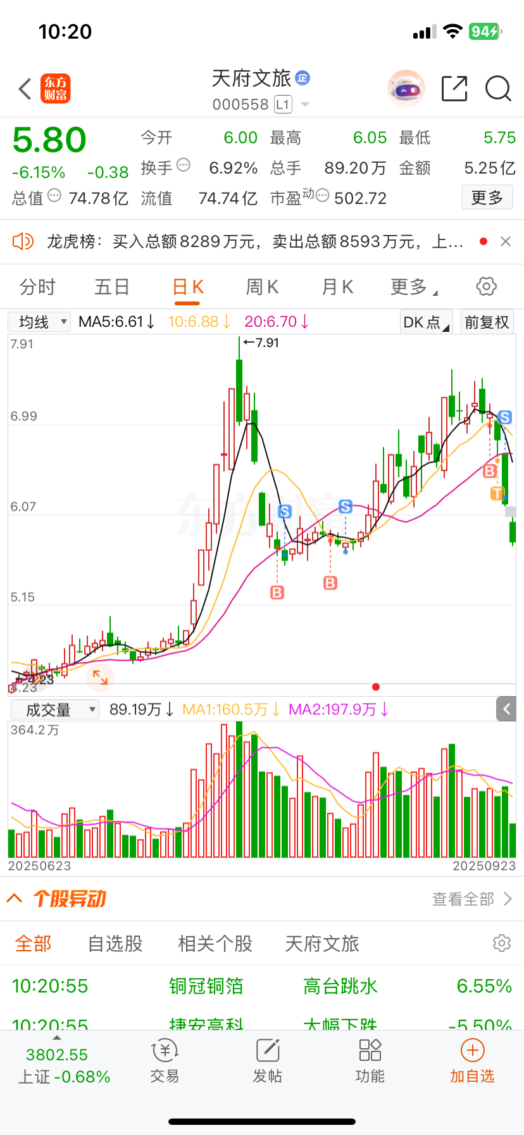This screenshot has width=524, height=1135.
Task: Tap the 000558 stock code
Action: click(240, 105)
